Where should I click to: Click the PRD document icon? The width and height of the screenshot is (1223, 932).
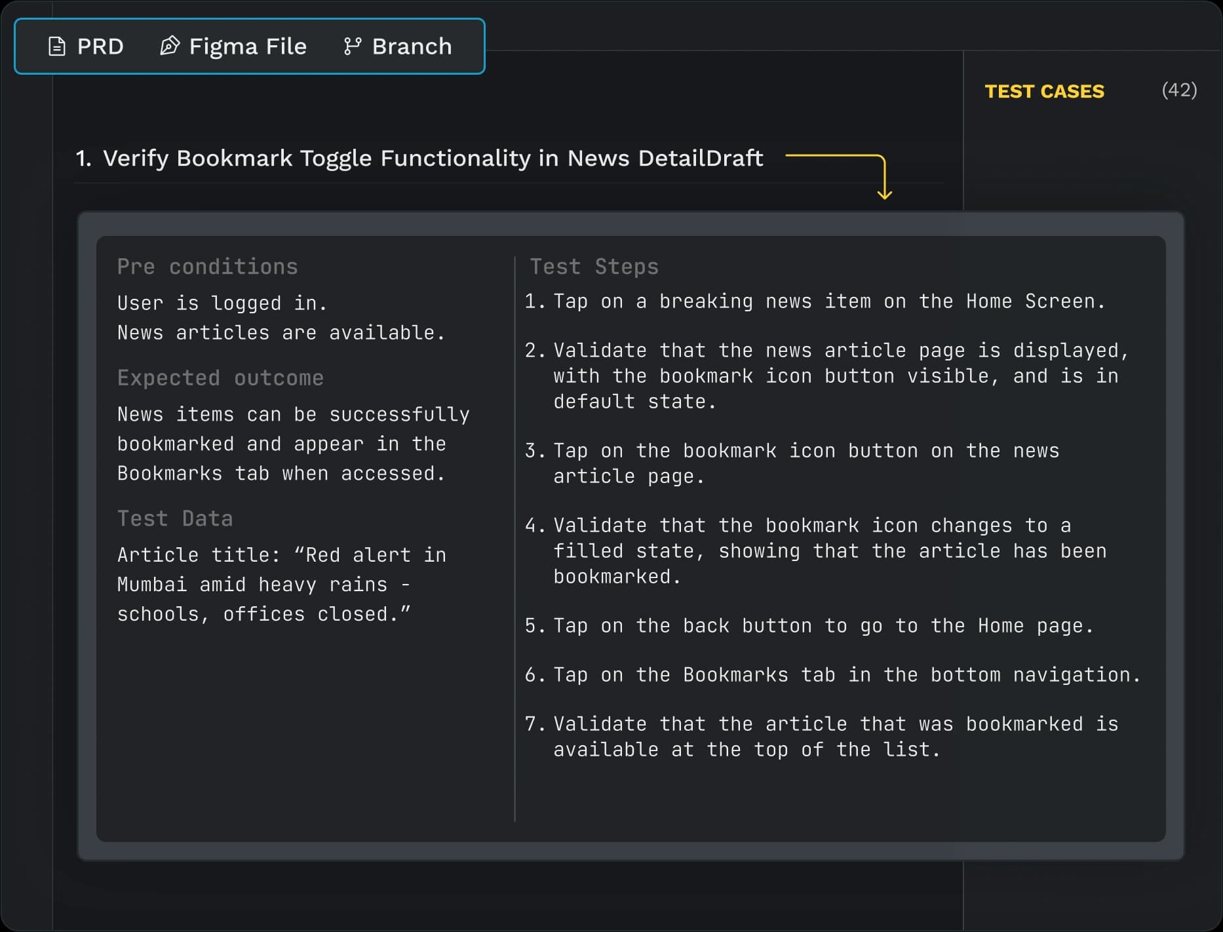(57, 47)
